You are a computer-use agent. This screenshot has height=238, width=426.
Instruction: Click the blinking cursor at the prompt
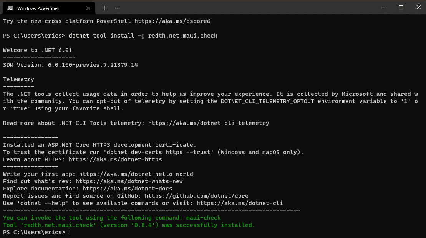(x=70, y=232)
